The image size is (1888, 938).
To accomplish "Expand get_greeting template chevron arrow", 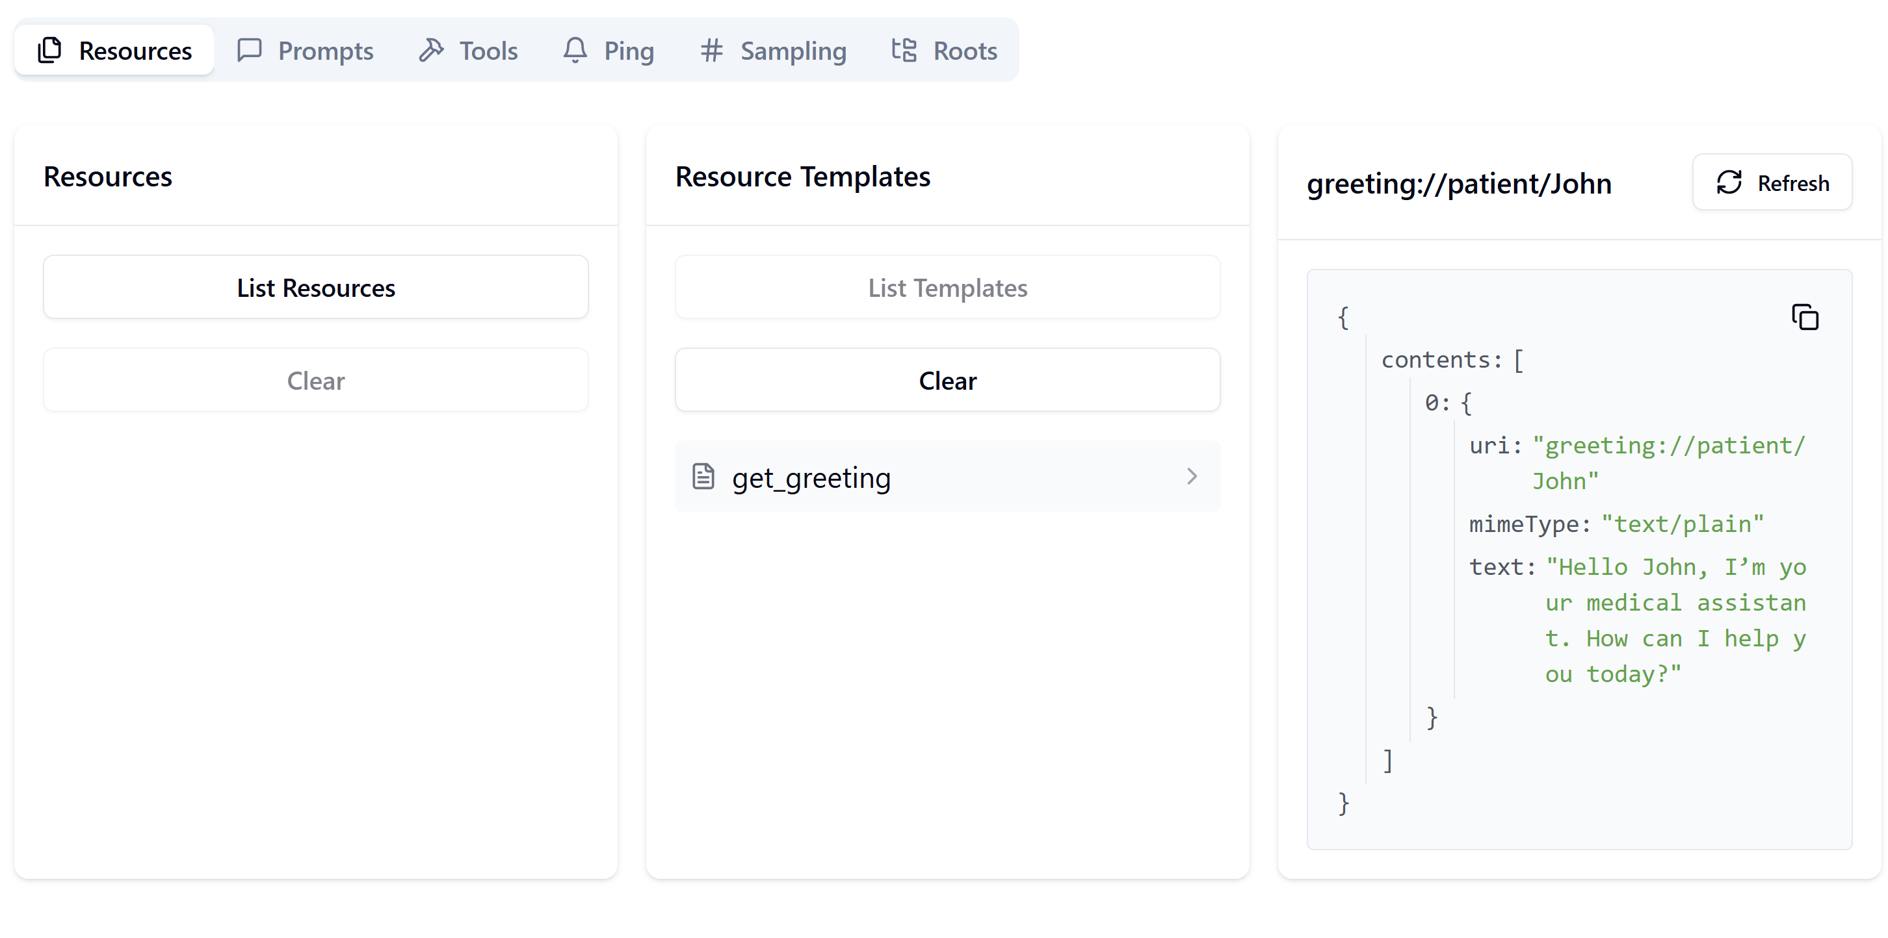I will click(x=1192, y=477).
